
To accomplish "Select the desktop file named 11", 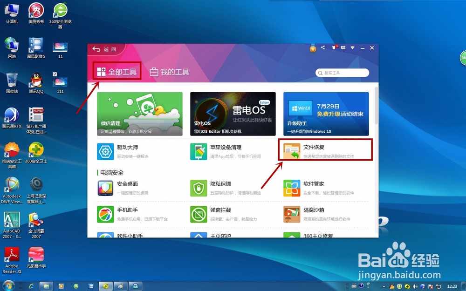I will pos(60,50).
